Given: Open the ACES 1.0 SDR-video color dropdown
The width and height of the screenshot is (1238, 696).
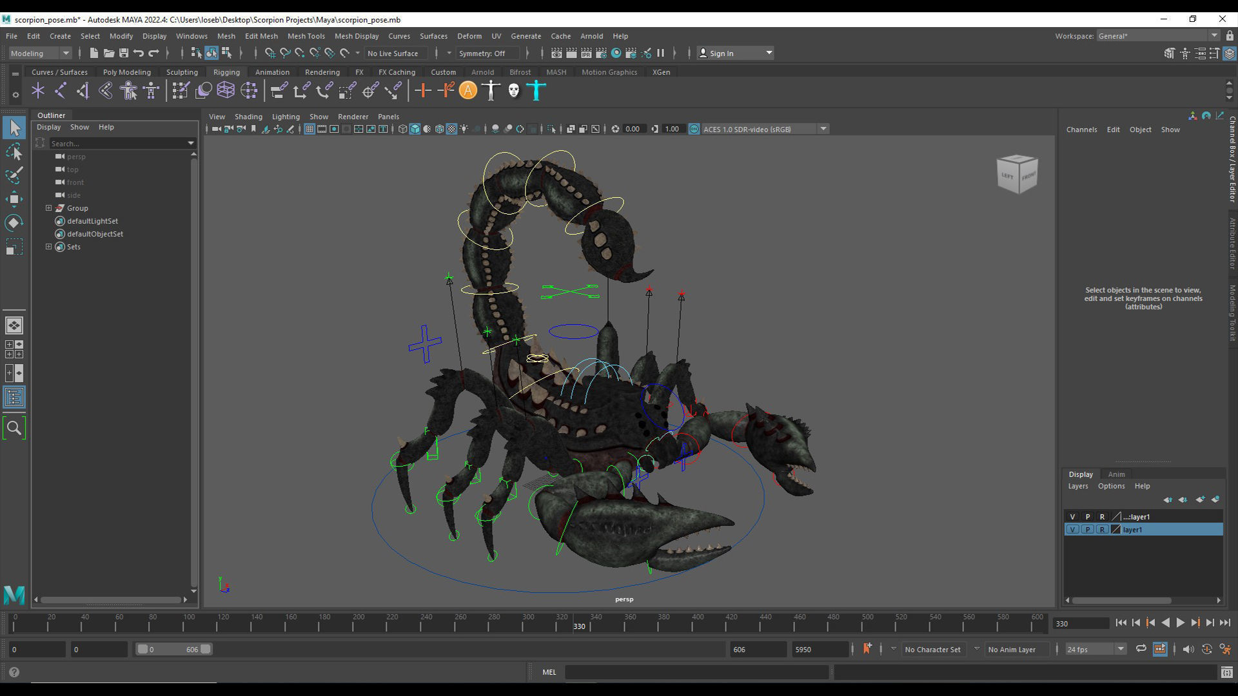Looking at the screenshot, I should coord(765,129).
